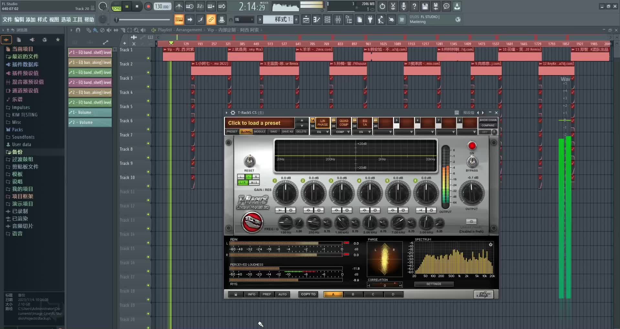This screenshot has width=620, height=329.
Task: Click the OUTPUT level knob
Action: (472, 193)
